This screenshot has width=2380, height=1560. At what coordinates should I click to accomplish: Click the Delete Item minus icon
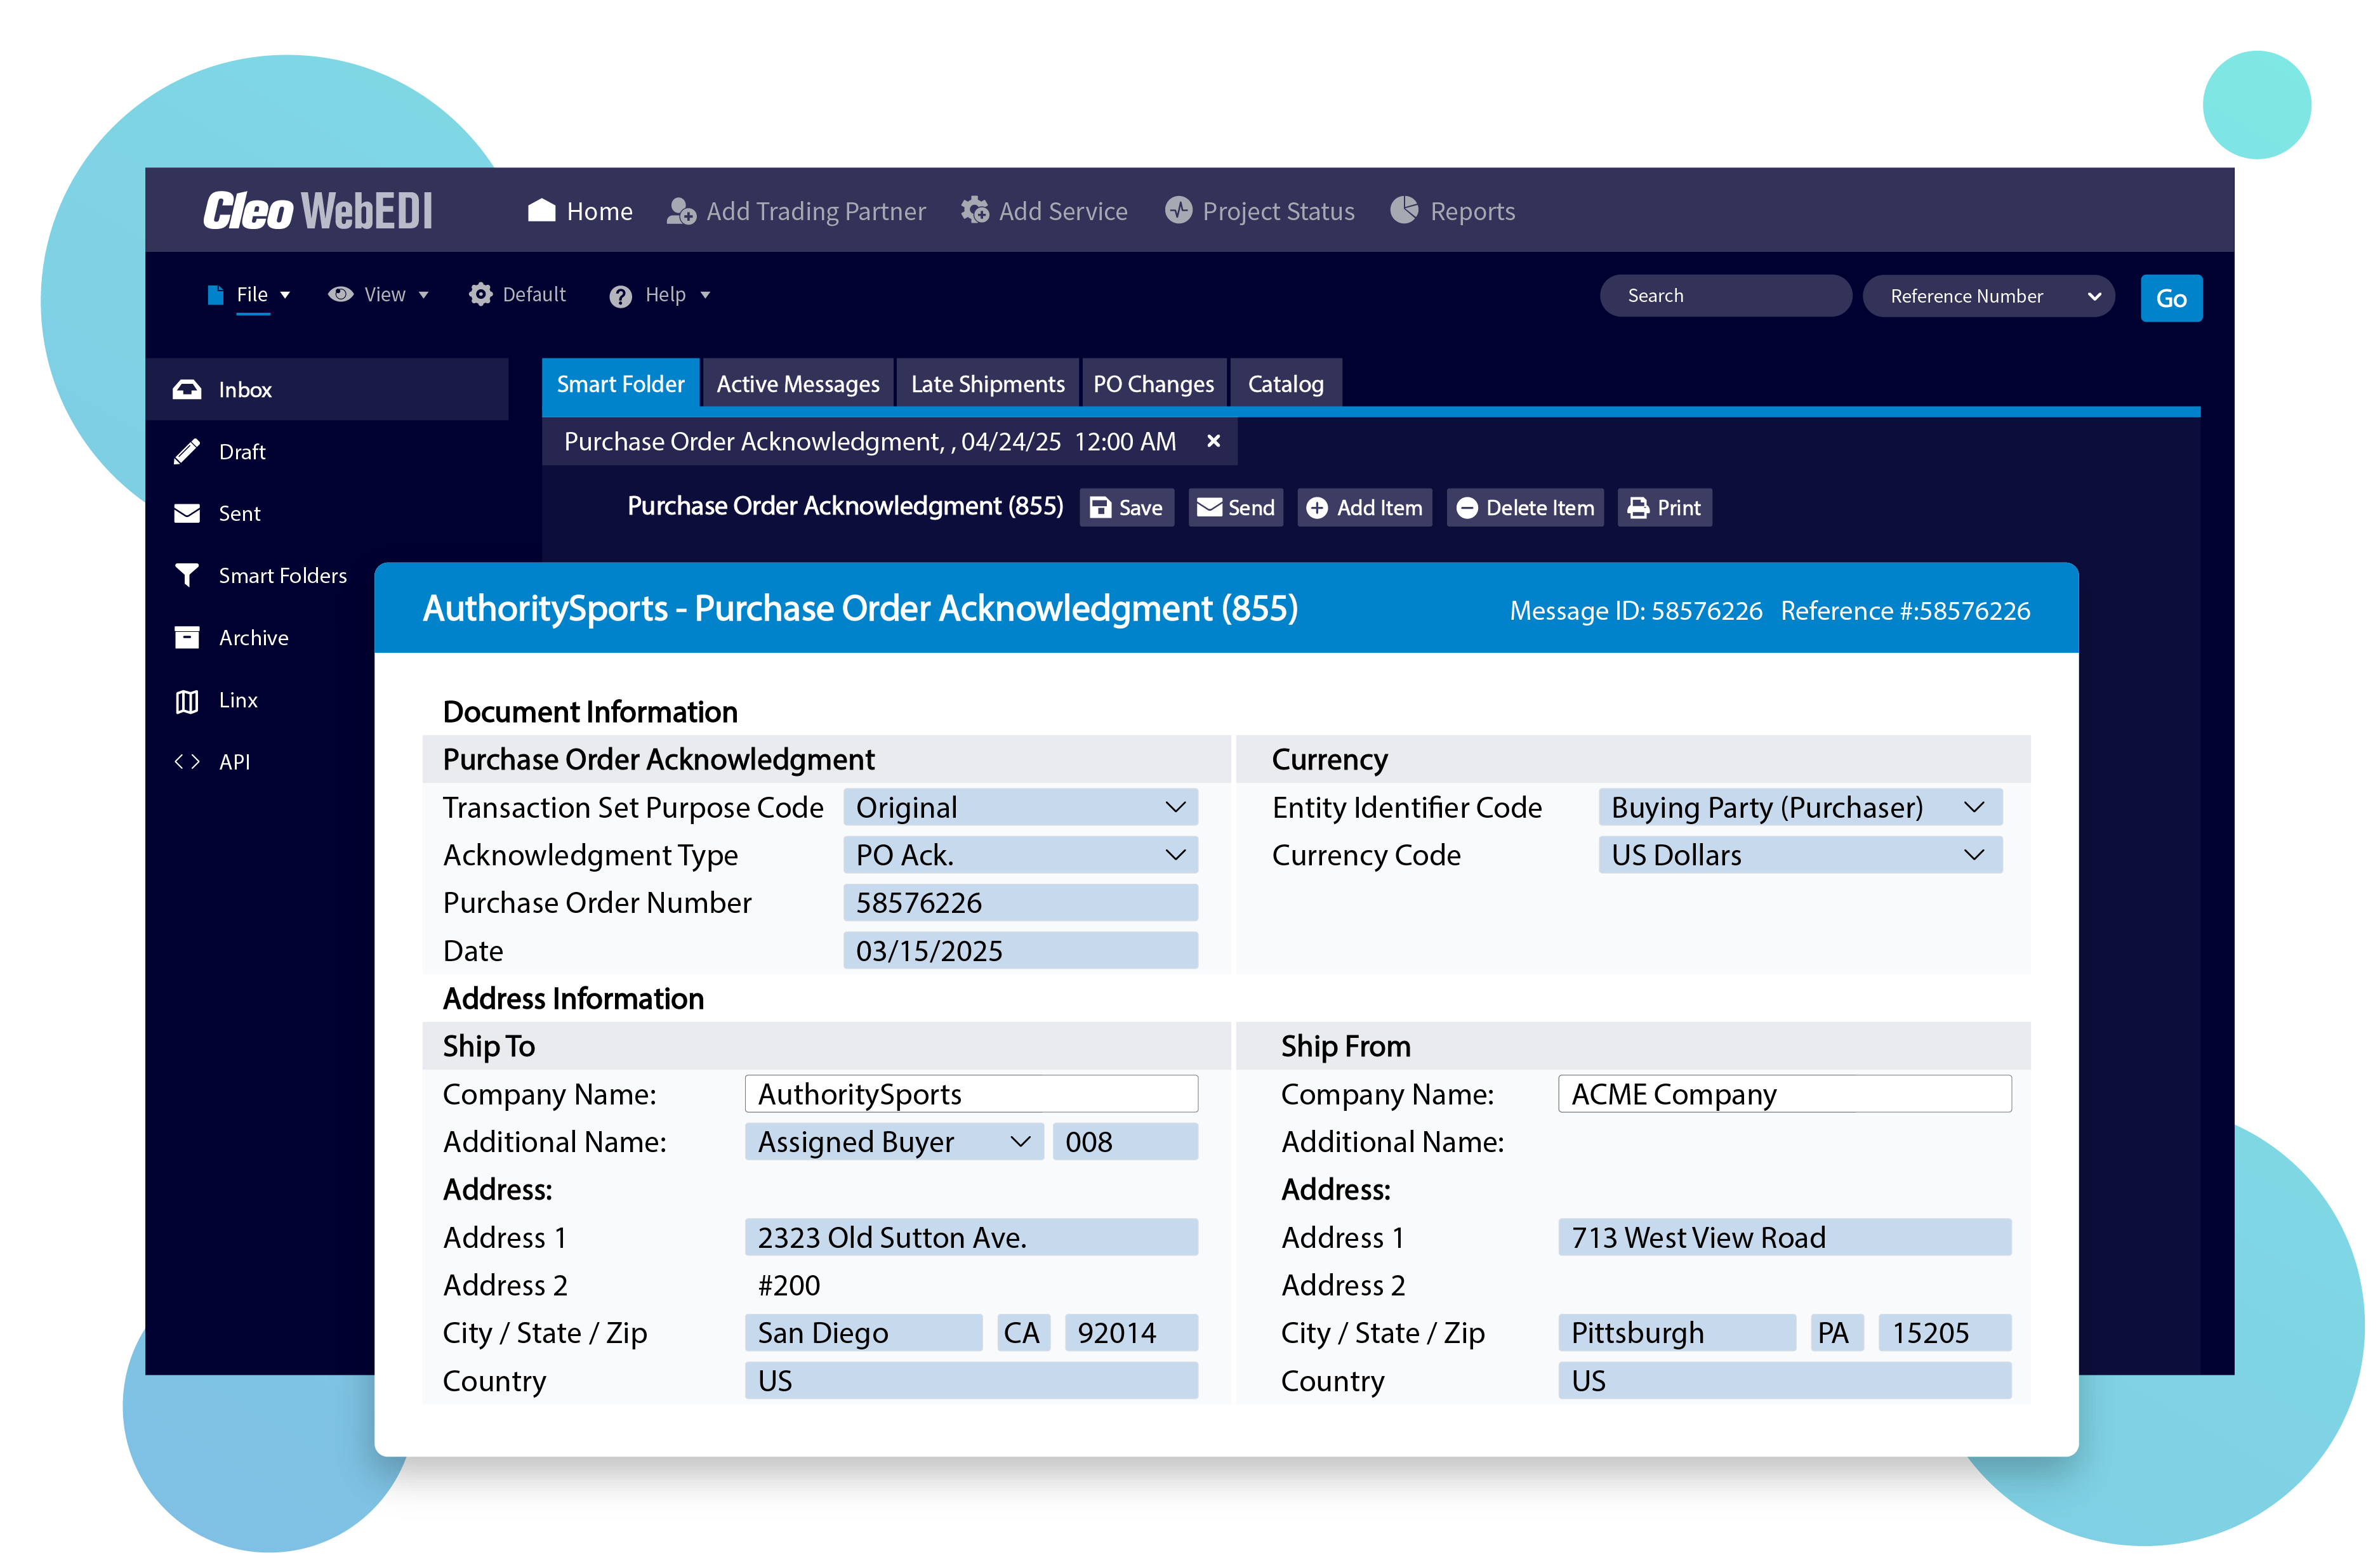(x=1466, y=508)
